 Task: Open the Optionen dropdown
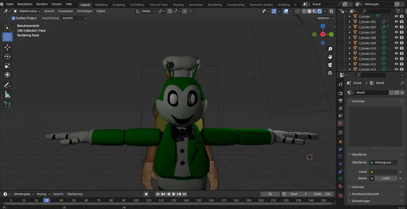[x=325, y=18]
